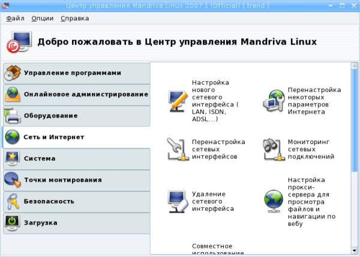Open Мониторинг сетевых подключений
Screen dimensions: 360x257
pos(311,150)
